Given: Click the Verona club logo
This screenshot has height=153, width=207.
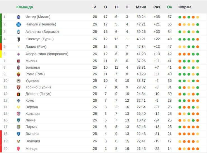Looking at the screenshot, I should coord(18,107).
